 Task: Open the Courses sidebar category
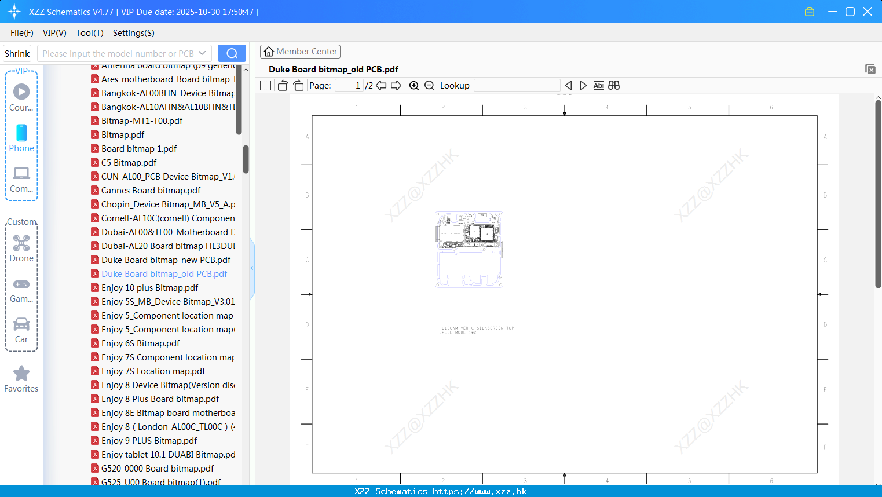[x=21, y=97]
